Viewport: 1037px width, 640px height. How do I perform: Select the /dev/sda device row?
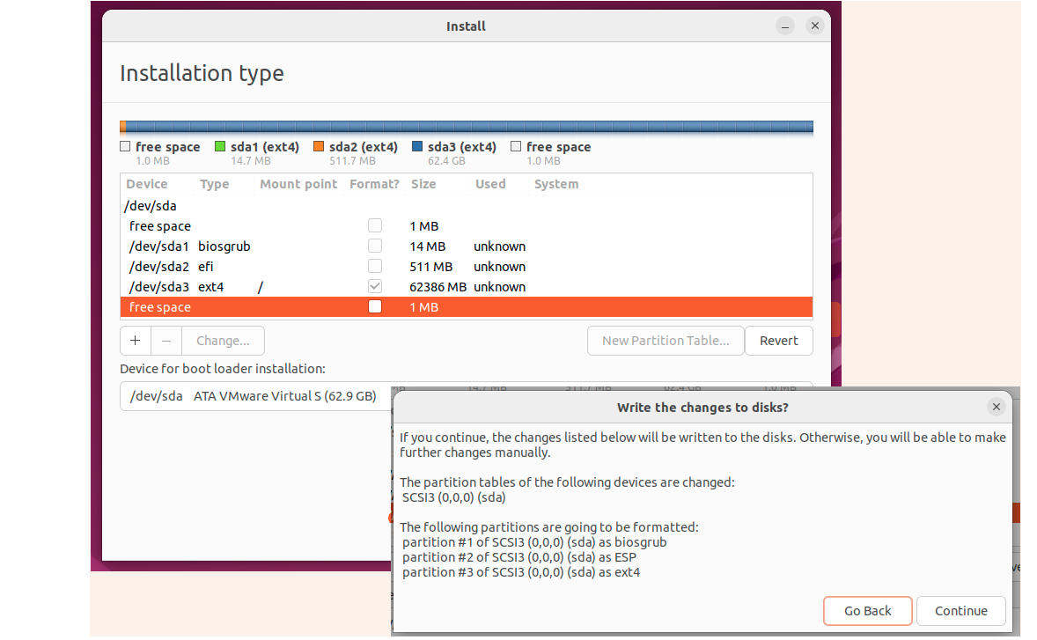(467, 206)
